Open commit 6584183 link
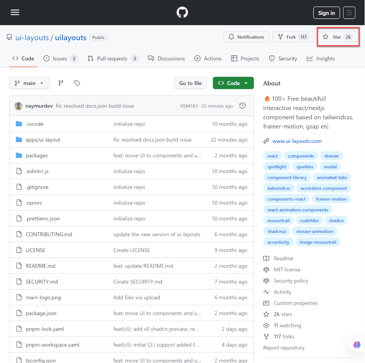This screenshot has height=363, width=365. tap(189, 106)
